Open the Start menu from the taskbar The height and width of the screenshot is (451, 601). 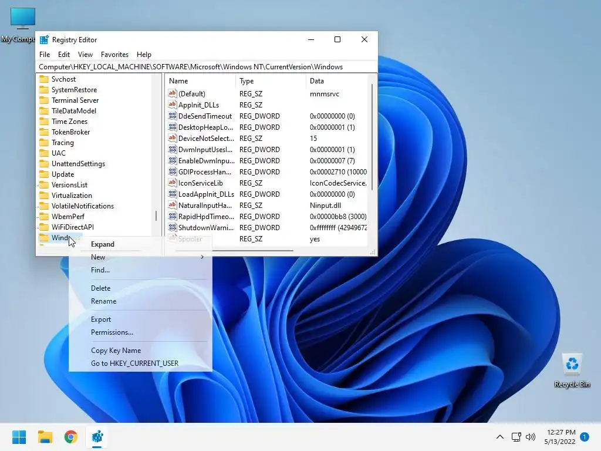pyautogui.click(x=19, y=437)
